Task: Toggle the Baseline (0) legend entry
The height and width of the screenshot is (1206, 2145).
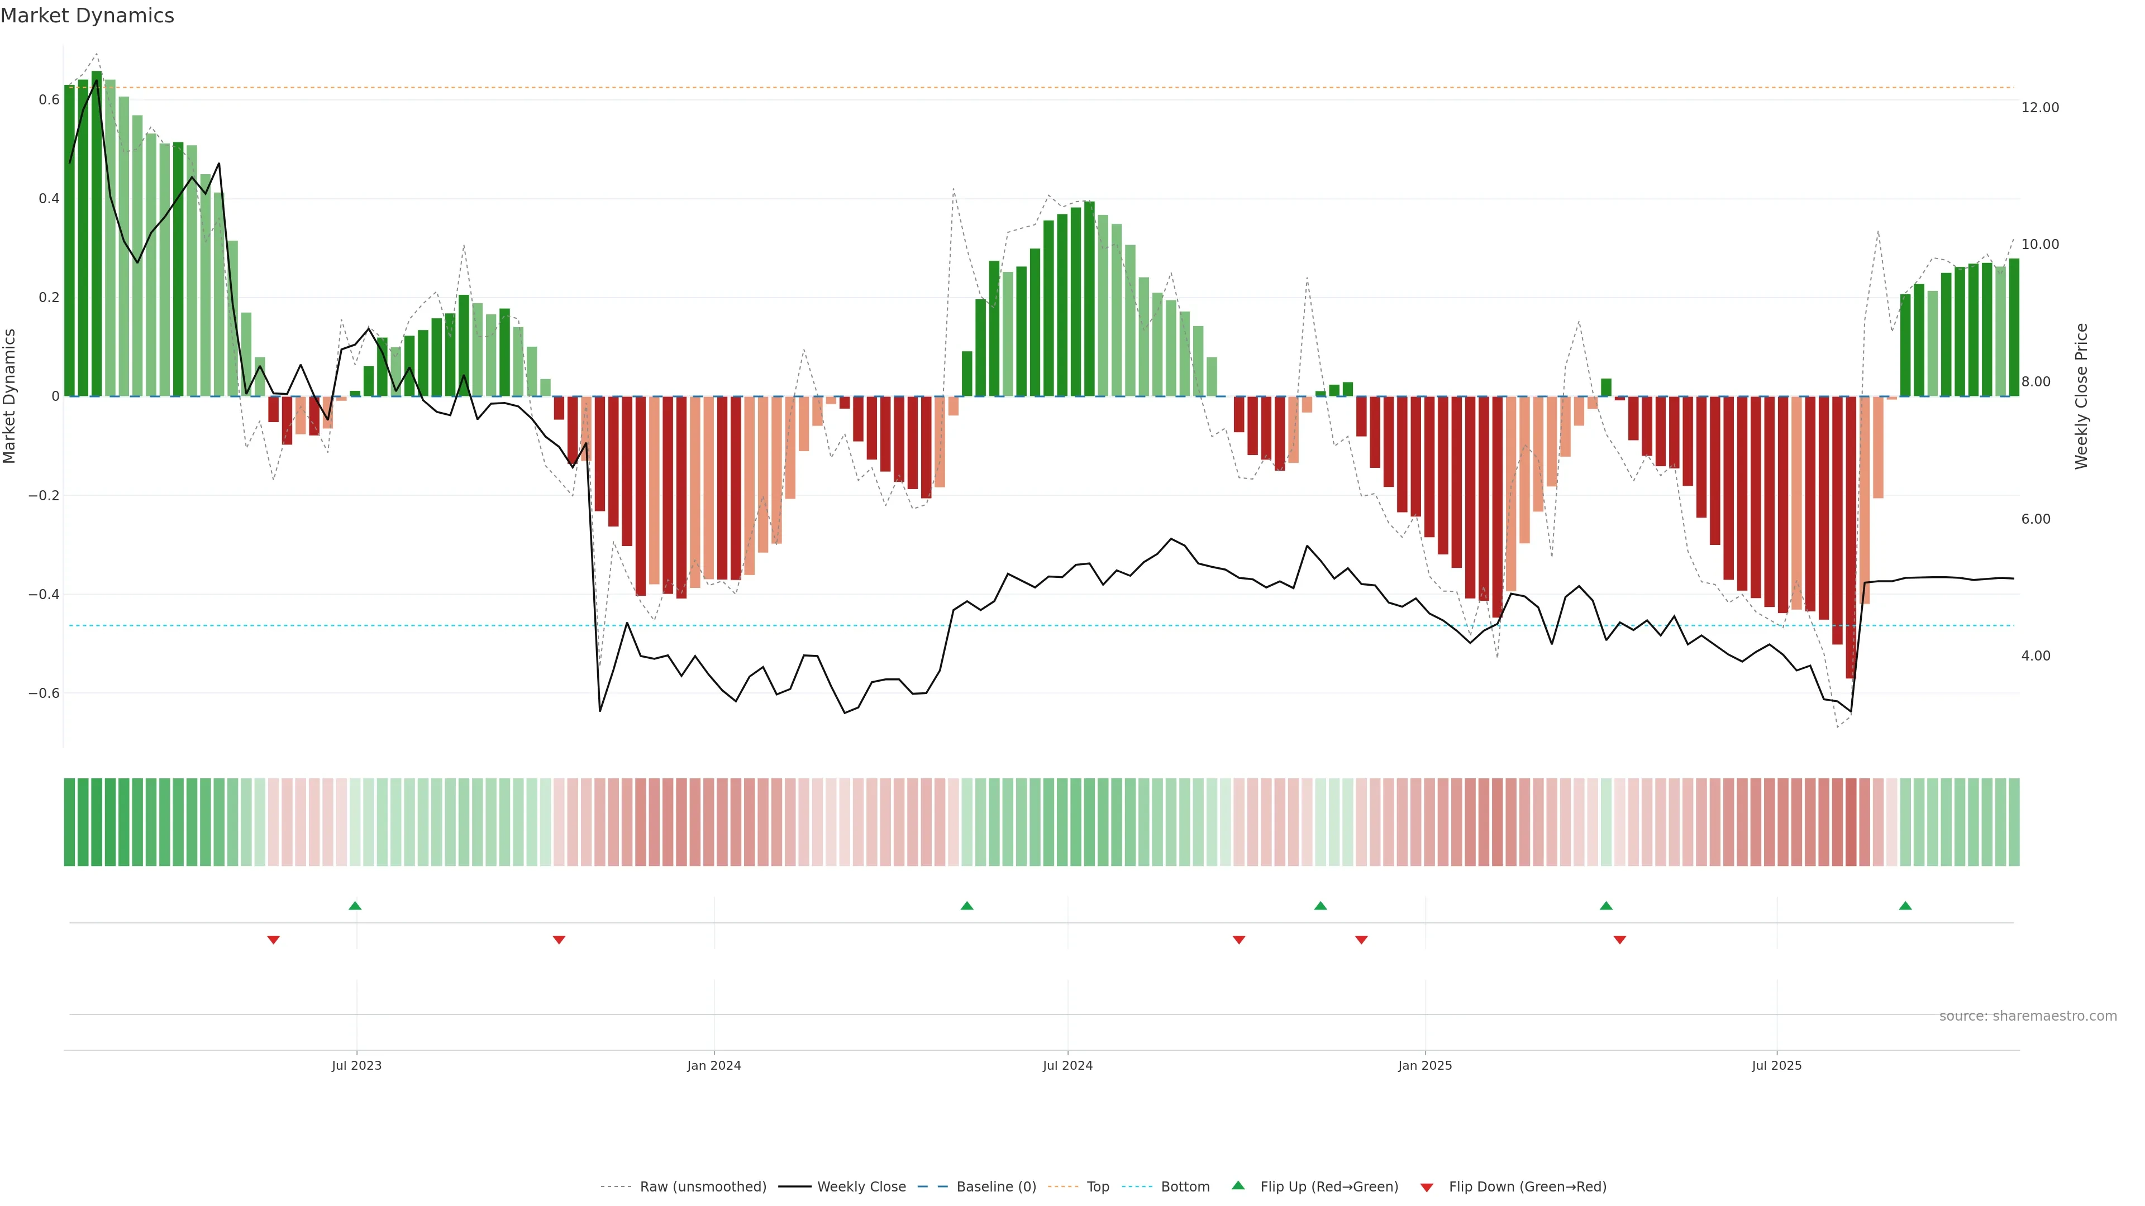Action: point(996,1186)
